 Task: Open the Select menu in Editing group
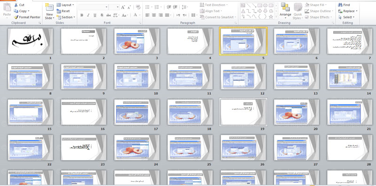pos(346,17)
